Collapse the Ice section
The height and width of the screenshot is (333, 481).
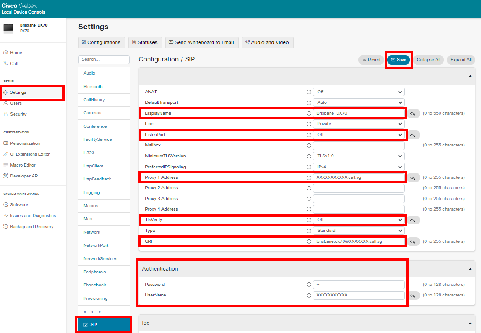tap(470, 323)
